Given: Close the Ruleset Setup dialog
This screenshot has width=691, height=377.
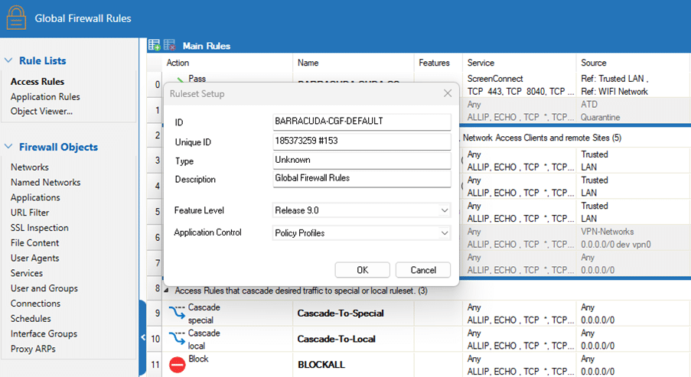Looking at the screenshot, I should [x=448, y=93].
